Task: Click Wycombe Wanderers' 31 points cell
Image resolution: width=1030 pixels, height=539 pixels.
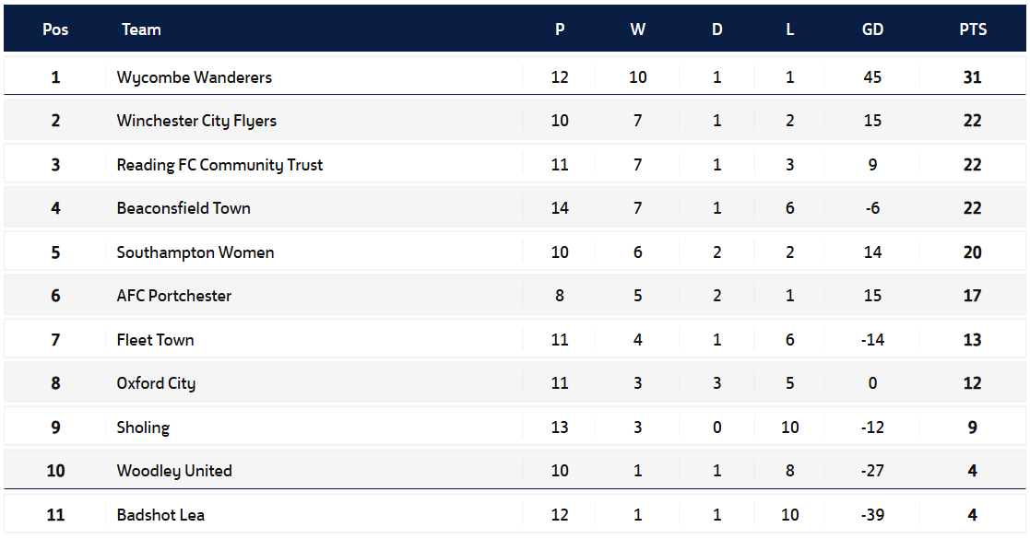Action: pyautogui.click(x=973, y=77)
